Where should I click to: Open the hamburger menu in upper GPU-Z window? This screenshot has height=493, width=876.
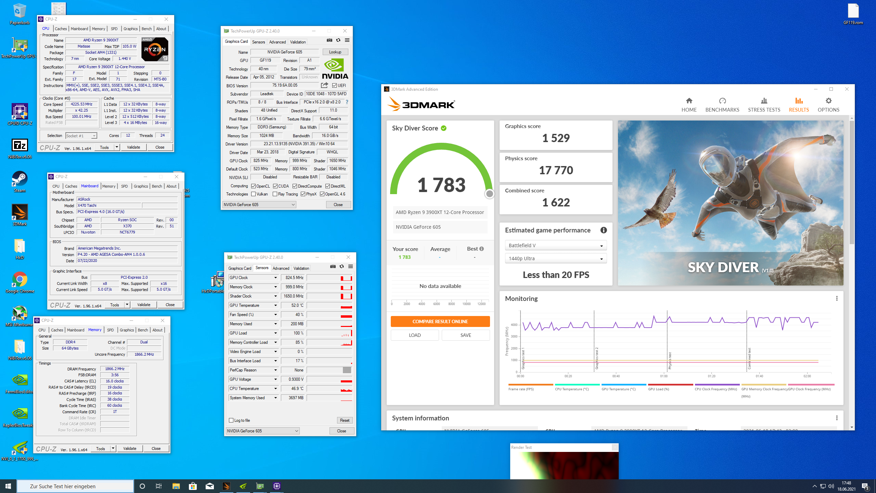pyautogui.click(x=347, y=40)
